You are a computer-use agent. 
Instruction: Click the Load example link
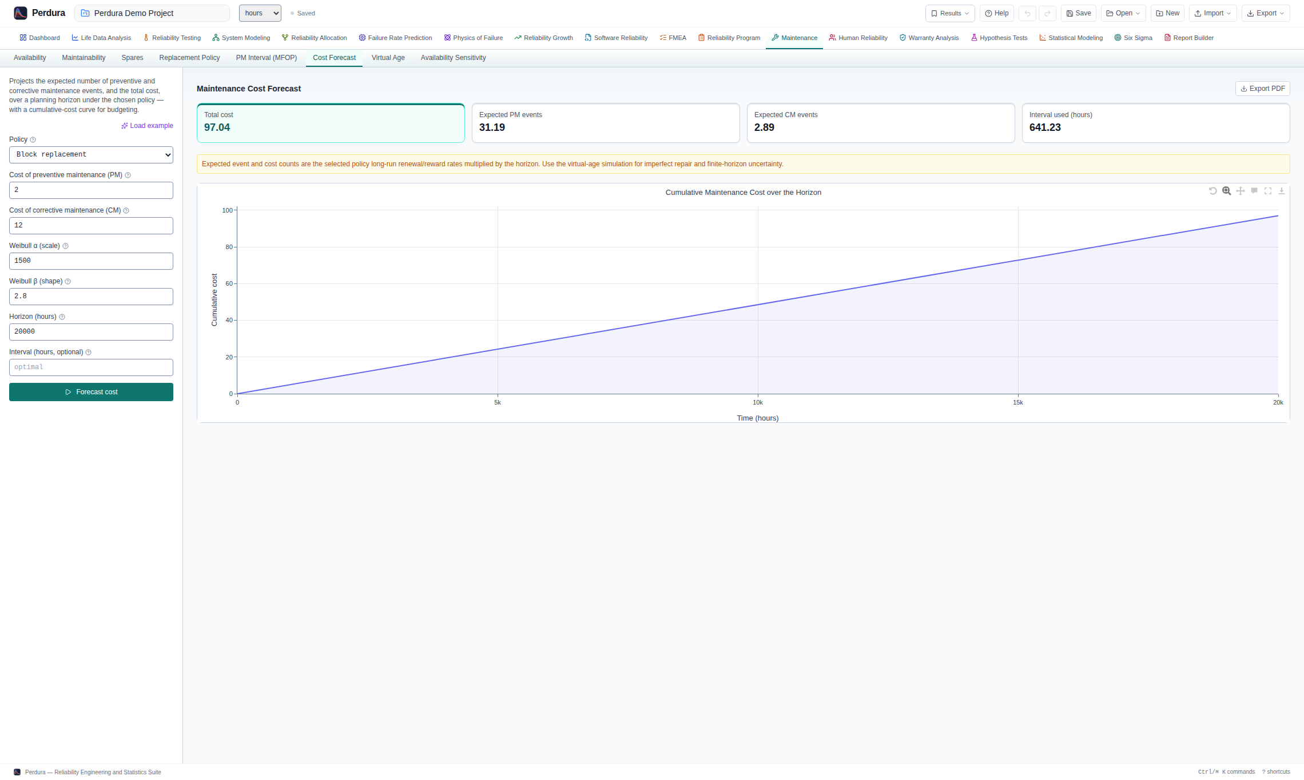147,126
